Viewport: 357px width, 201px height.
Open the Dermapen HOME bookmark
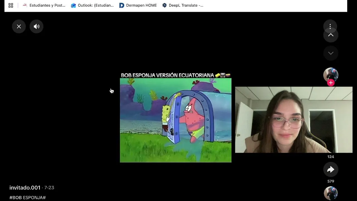click(x=138, y=5)
